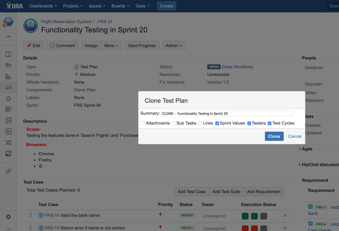Click the Summary text field
339x231 pixels.
coord(227,114)
